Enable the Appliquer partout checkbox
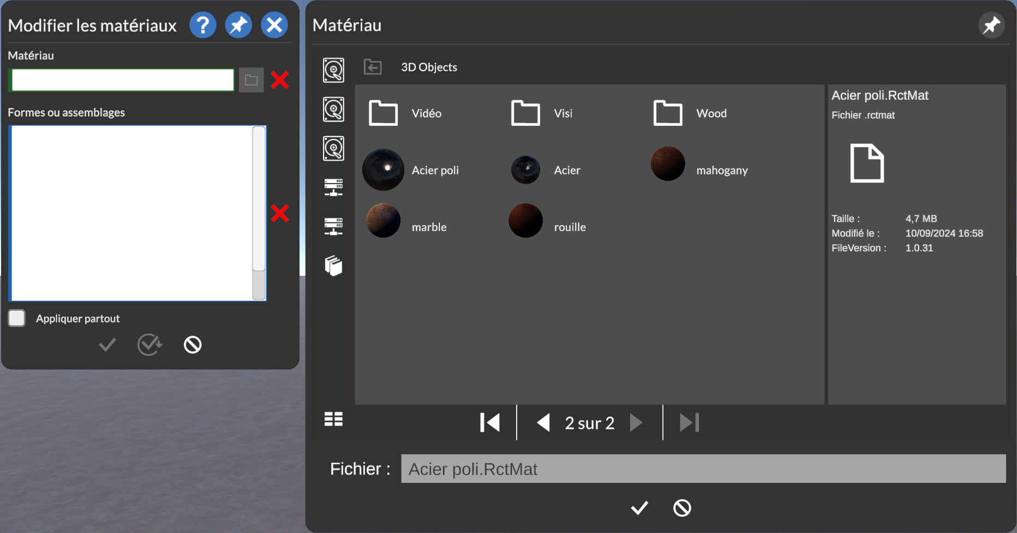The height and width of the screenshot is (533, 1017). [17, 318]
